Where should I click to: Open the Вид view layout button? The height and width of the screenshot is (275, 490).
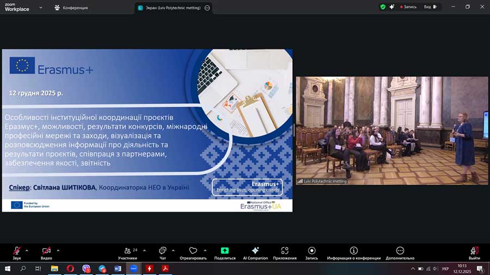point(430,7)
